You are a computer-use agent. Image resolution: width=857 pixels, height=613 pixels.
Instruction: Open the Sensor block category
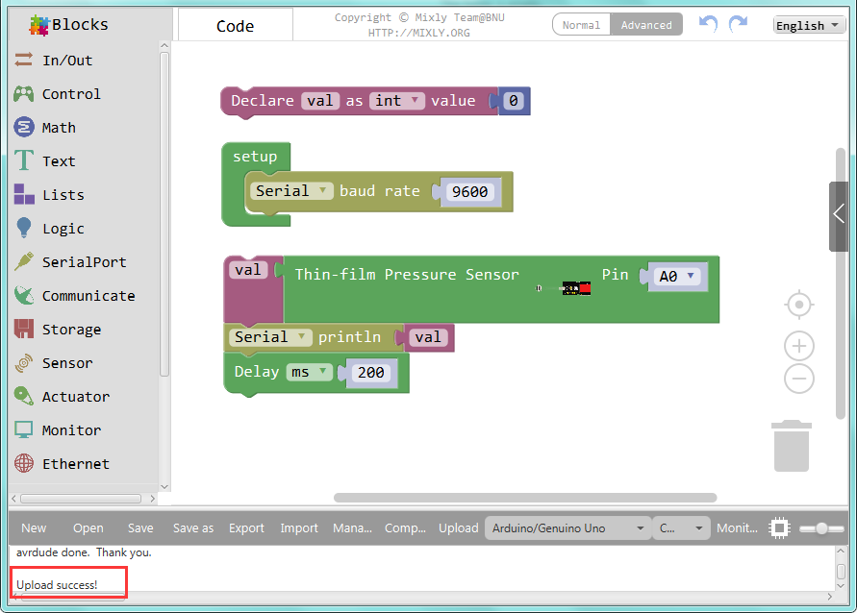67,363
